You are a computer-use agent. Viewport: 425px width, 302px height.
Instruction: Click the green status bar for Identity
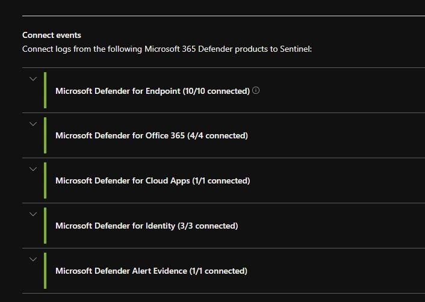(45, 226)
